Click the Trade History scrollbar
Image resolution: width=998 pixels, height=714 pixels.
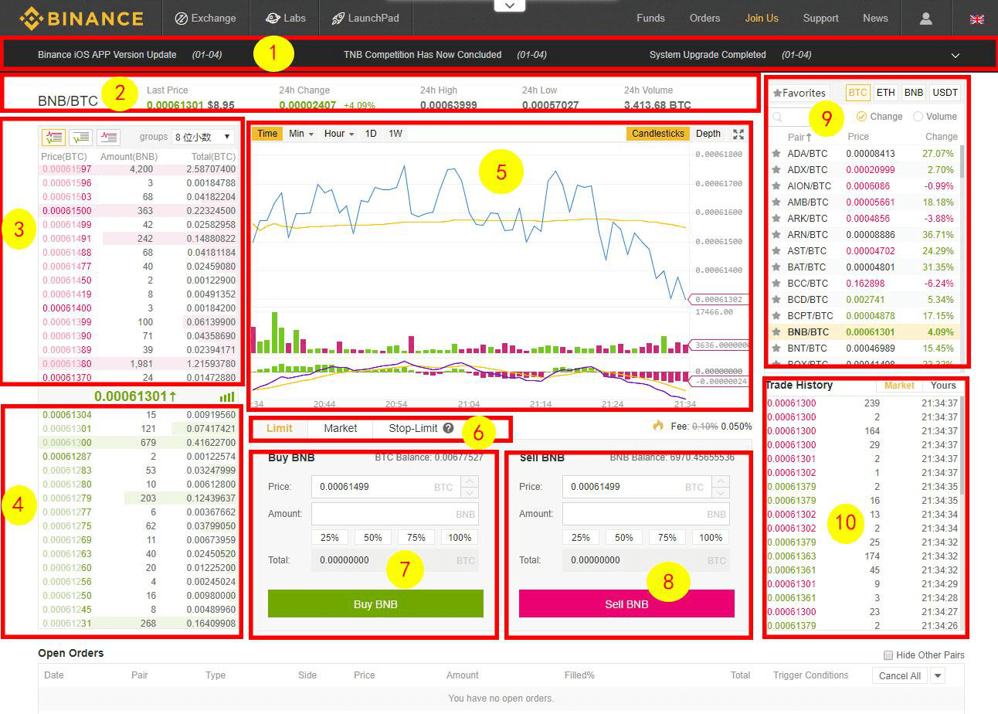pos(962,446)
